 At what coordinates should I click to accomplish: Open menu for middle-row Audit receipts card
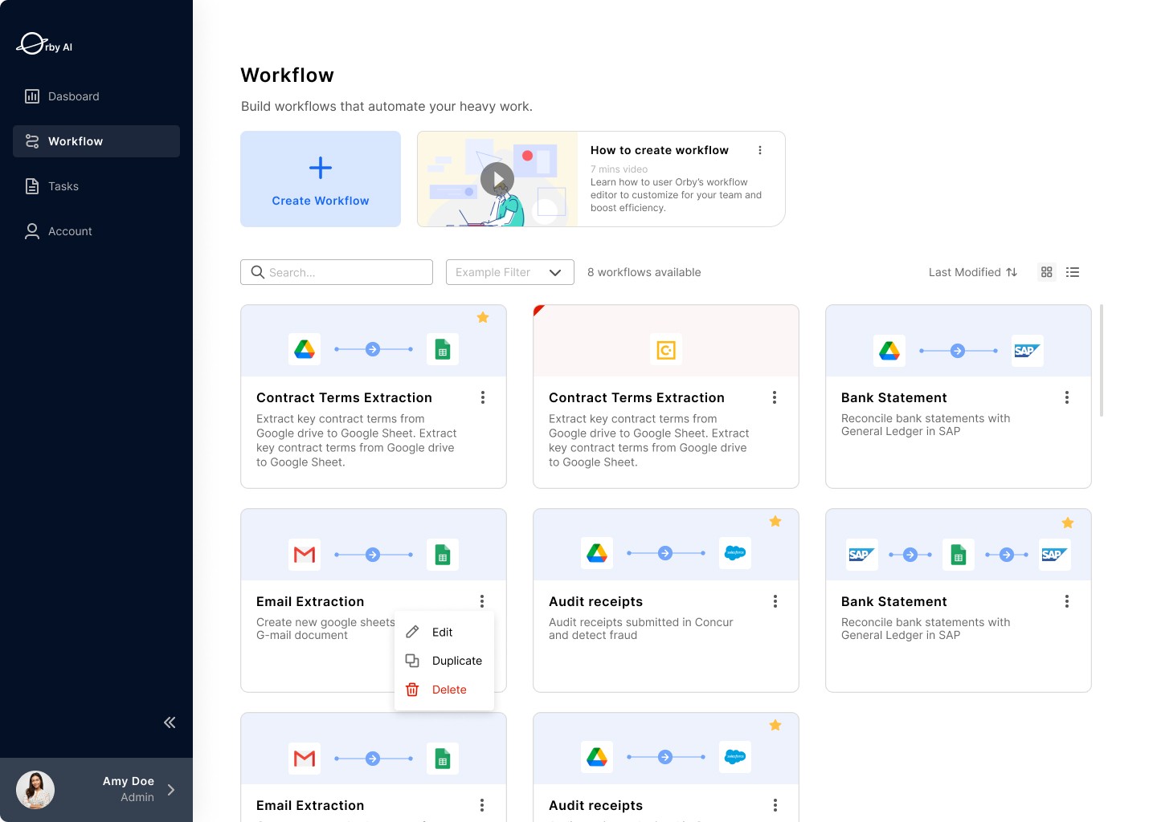click(775, 601)
